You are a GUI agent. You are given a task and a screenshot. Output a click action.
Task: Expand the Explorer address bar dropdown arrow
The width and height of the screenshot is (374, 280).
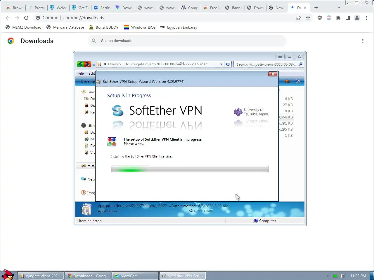click(x=221, y=64)
